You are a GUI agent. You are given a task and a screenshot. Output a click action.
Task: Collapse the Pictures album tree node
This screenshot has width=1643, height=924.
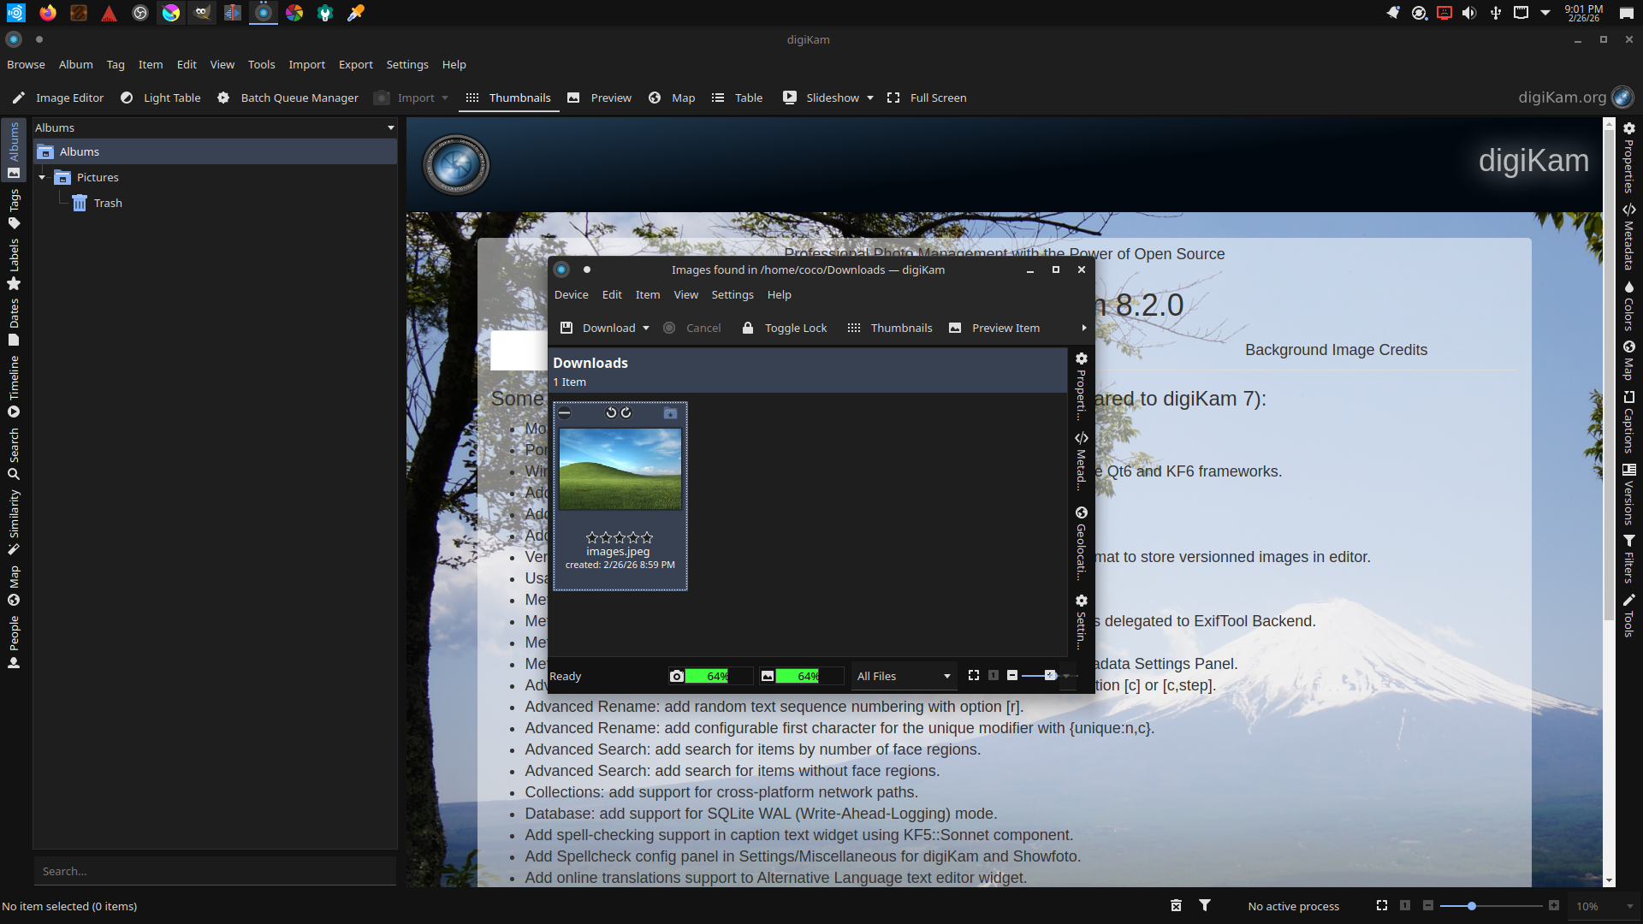coord(42,178)
